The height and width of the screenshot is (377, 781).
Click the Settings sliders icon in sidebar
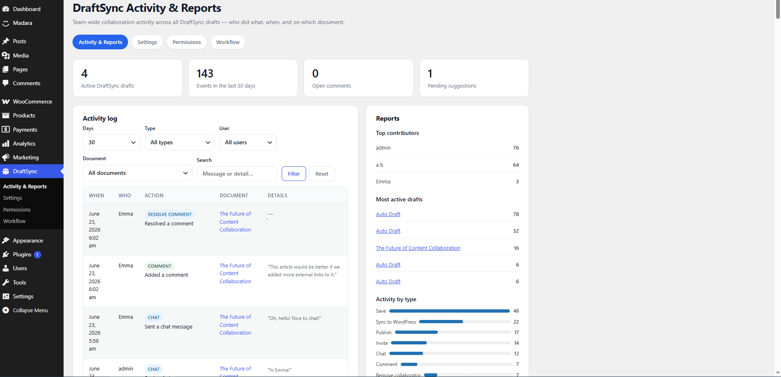(x=6, y=296)
